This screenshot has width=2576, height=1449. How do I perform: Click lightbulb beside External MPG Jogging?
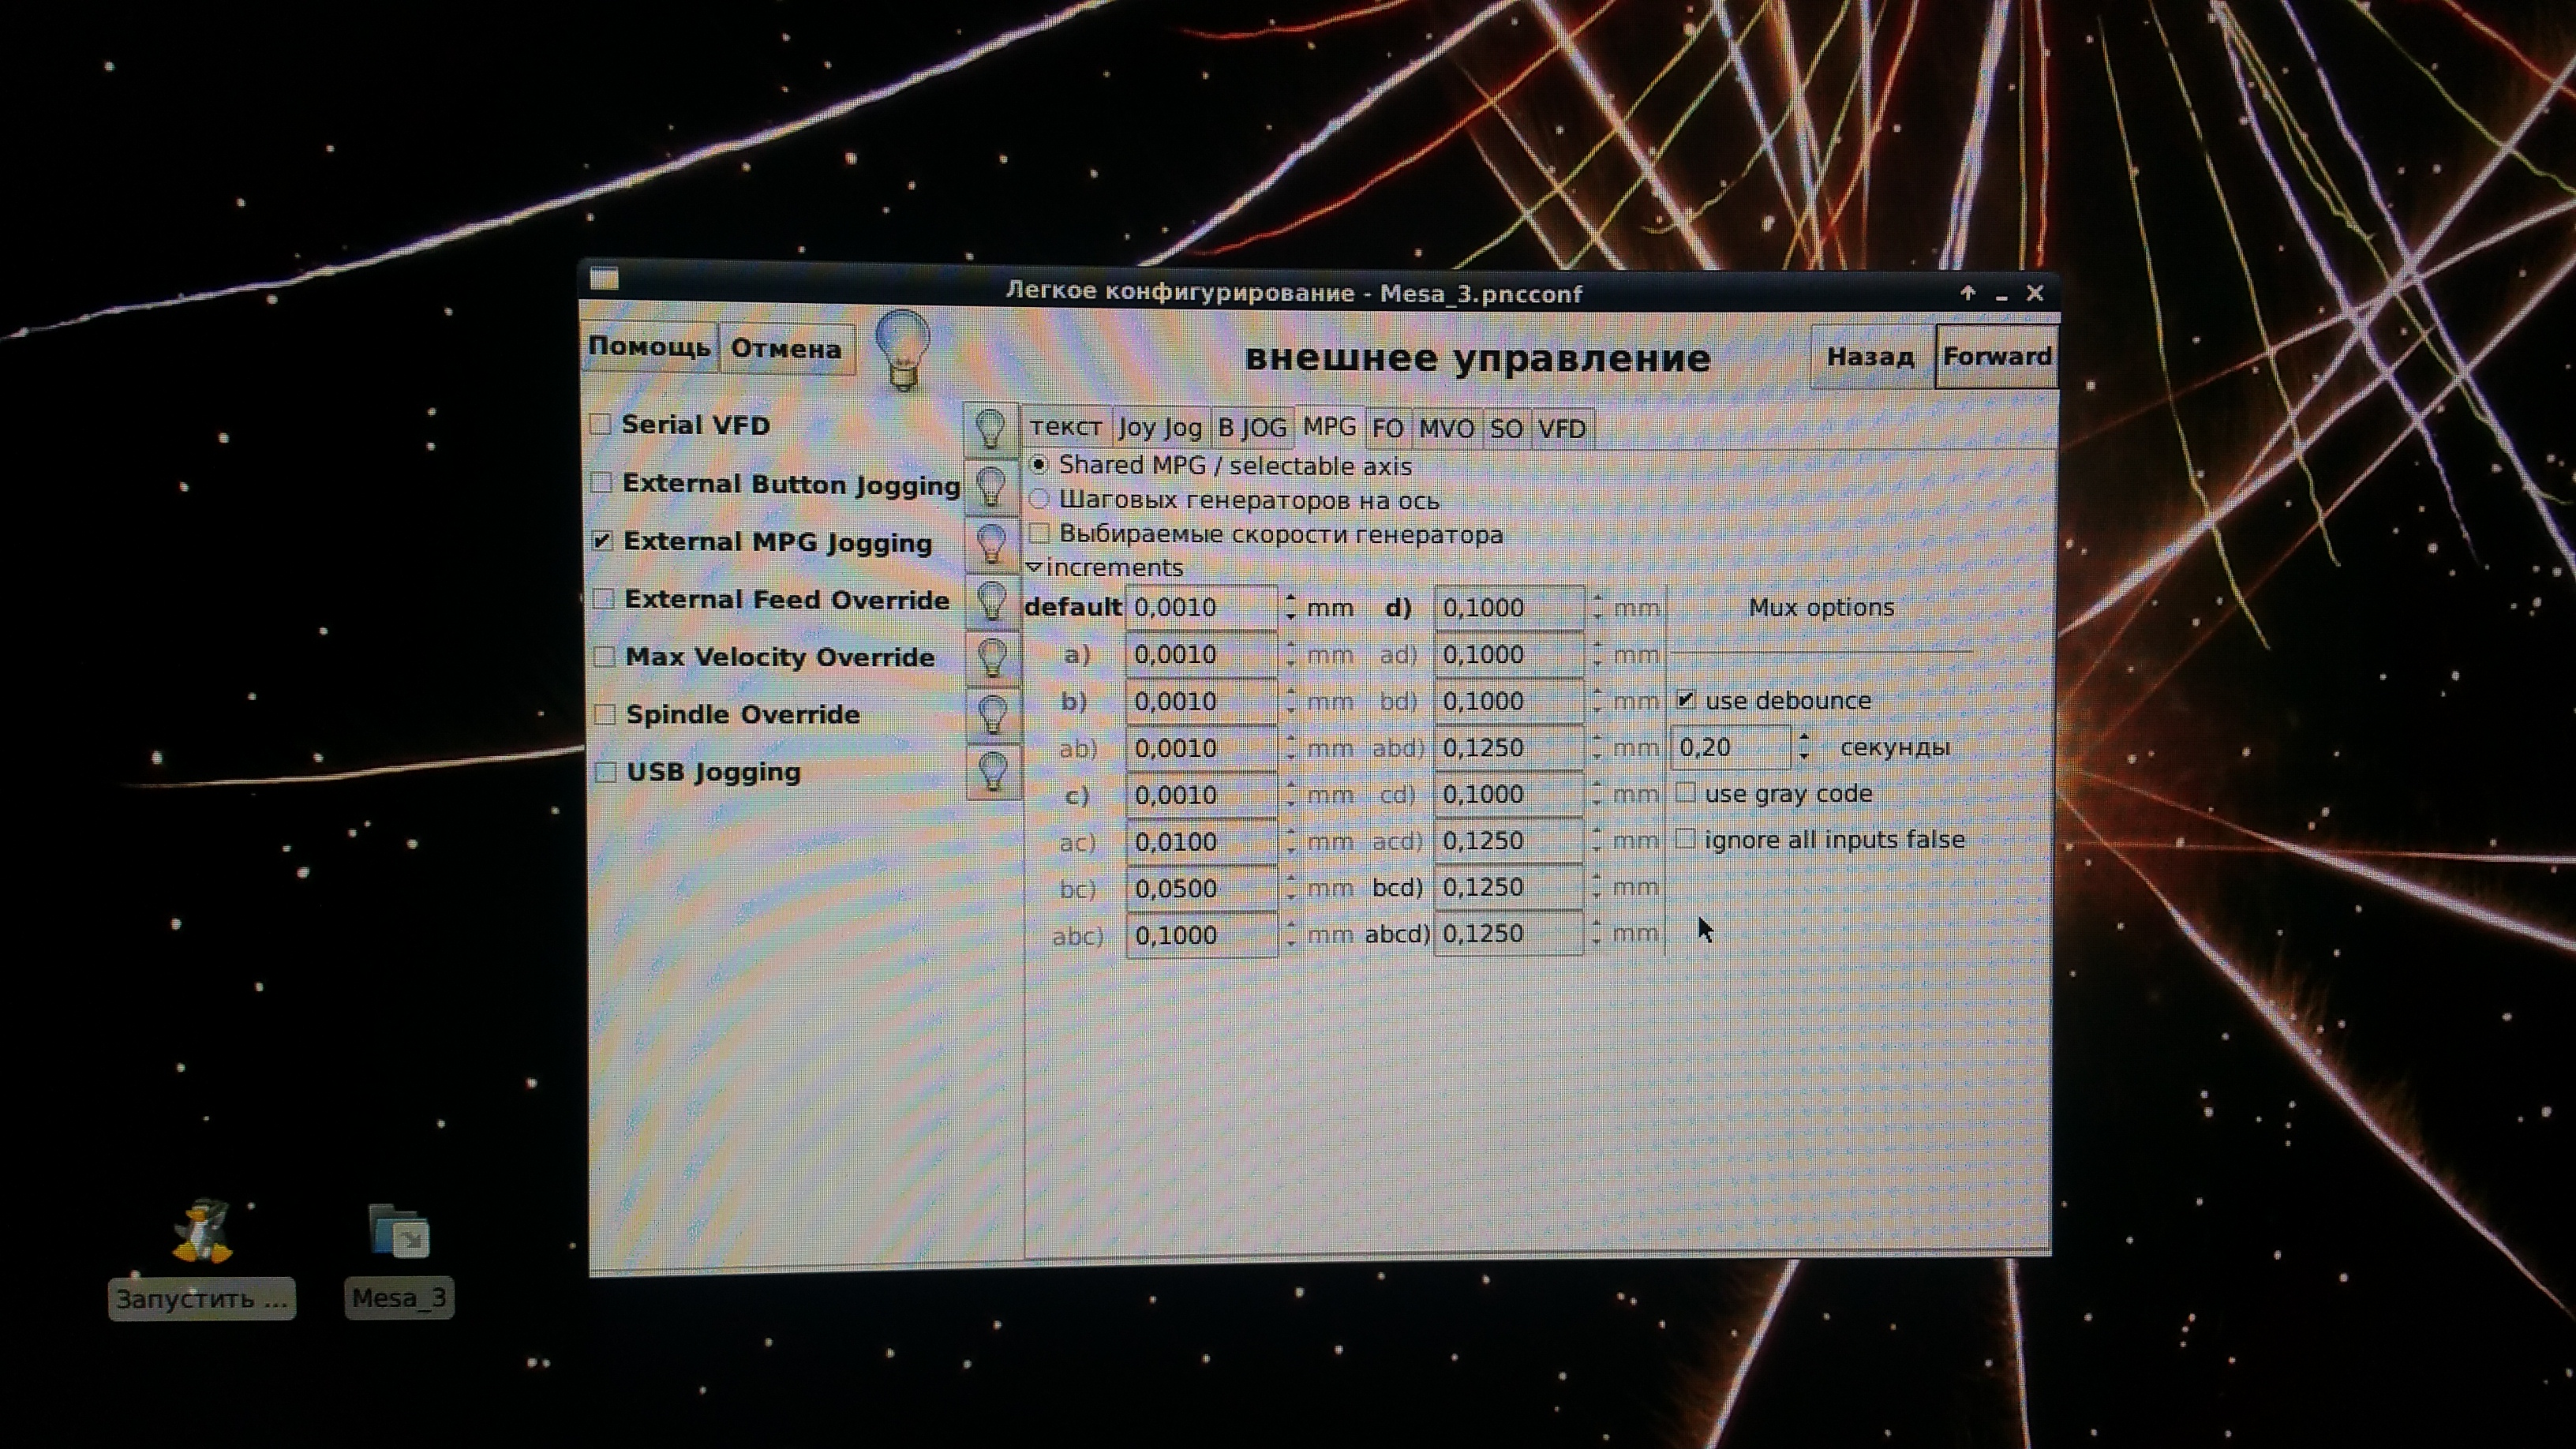point(991,544)
